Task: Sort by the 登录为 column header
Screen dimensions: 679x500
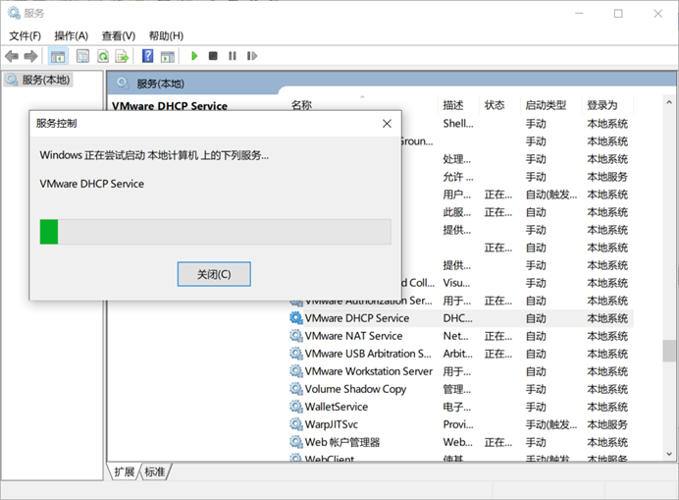Action: 608,105
